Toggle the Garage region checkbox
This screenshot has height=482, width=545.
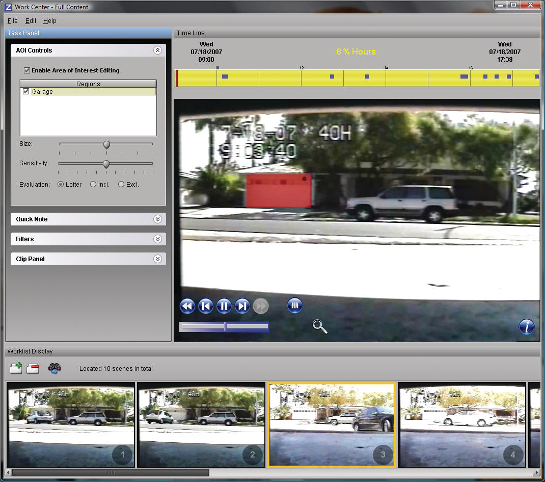coord(25,91)
